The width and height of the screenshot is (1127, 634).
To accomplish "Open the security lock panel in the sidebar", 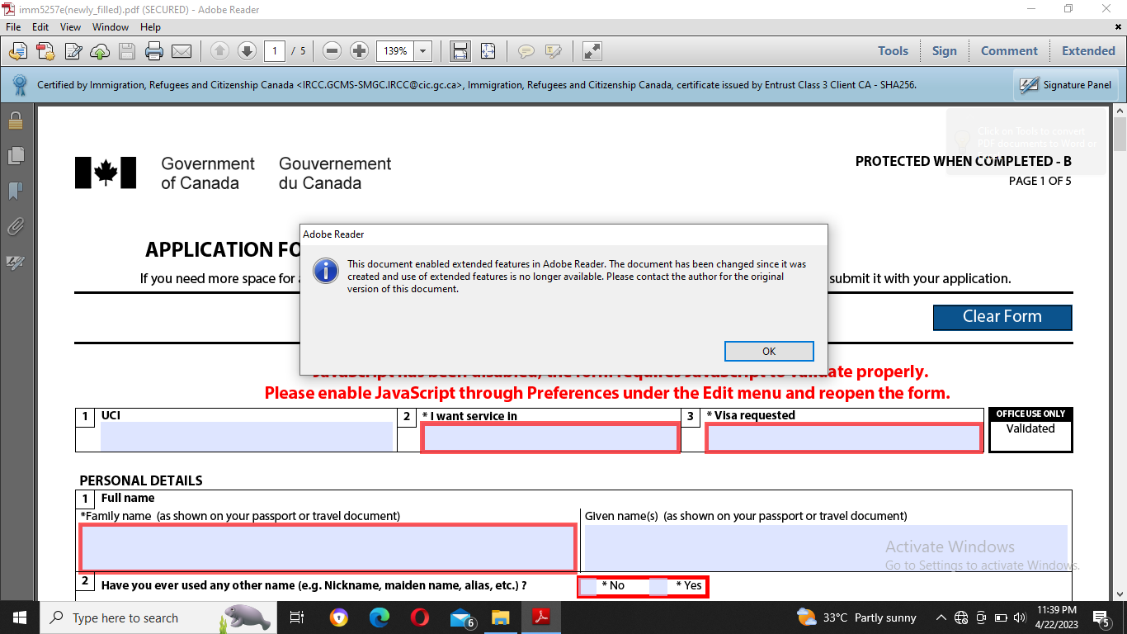I will [x=15, y=121].
